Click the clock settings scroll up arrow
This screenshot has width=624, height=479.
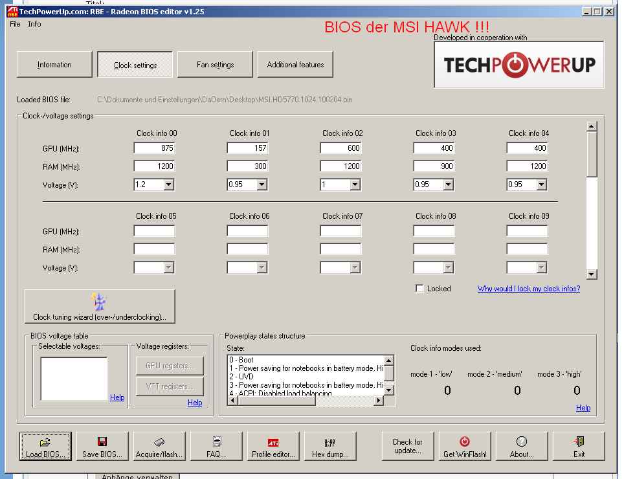point(592,126)
